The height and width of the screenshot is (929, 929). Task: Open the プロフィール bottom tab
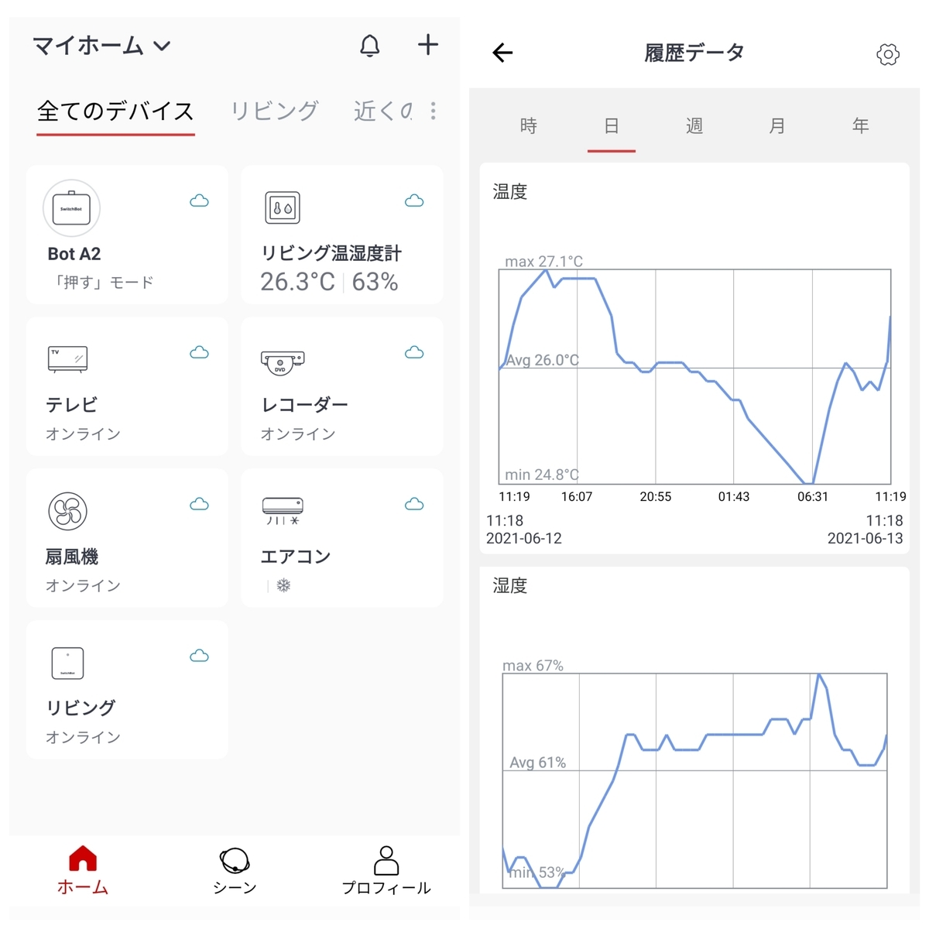[x=386, y=871]
